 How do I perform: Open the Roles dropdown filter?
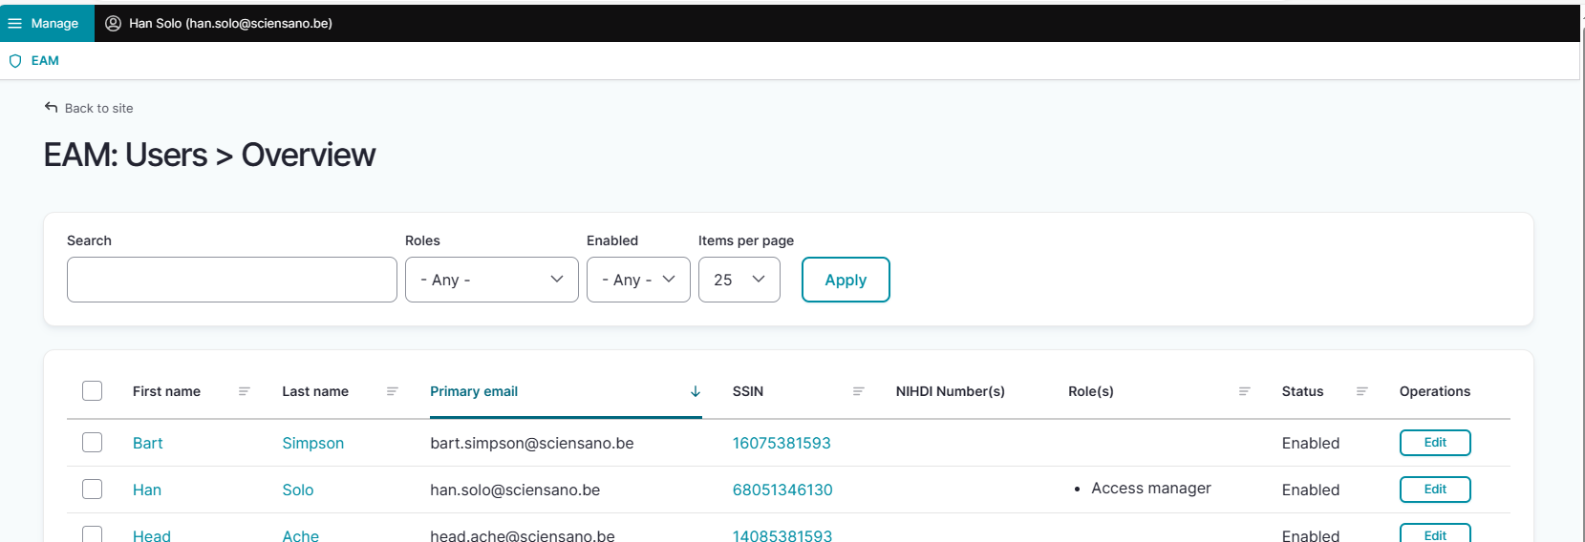tap(491, 280)
